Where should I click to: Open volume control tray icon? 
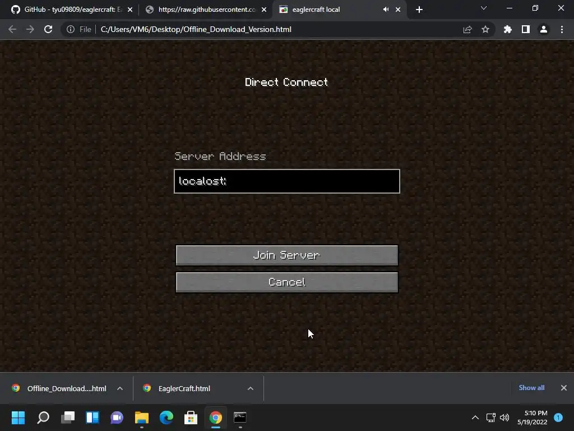point(504,418)
